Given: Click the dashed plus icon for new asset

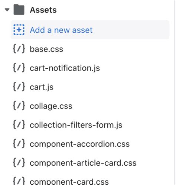Looking at the screenshot, I should tap(19, 30).
